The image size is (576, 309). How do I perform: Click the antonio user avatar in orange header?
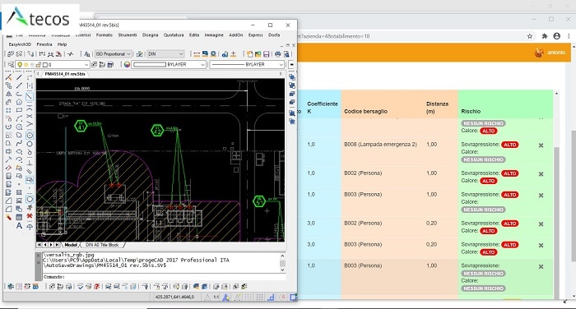(x=539, y=53)
